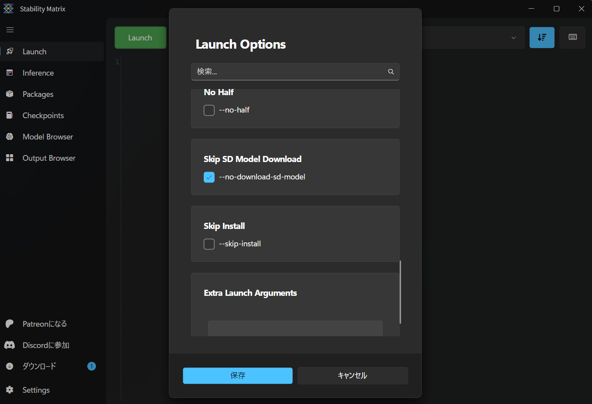
Task: Click the launch options vertical scrollbar
Action: point(400,292)
